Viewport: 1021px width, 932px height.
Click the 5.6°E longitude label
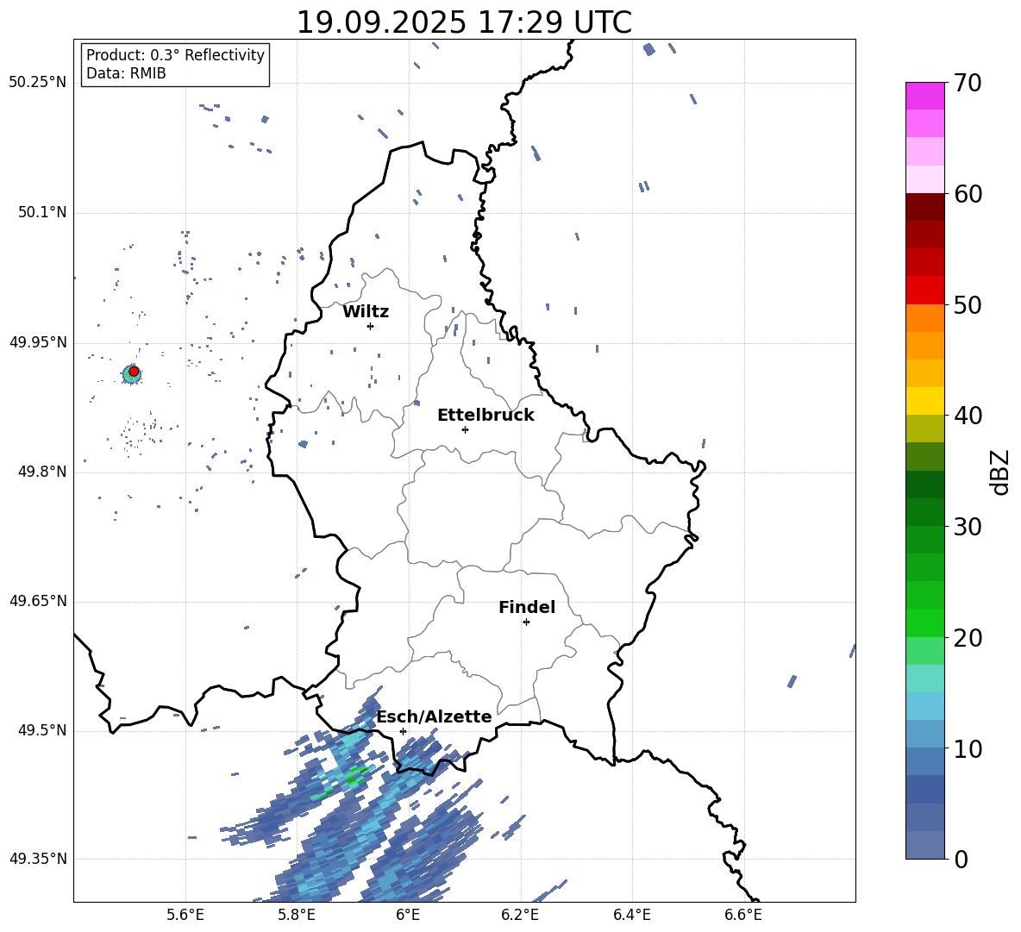185,915
